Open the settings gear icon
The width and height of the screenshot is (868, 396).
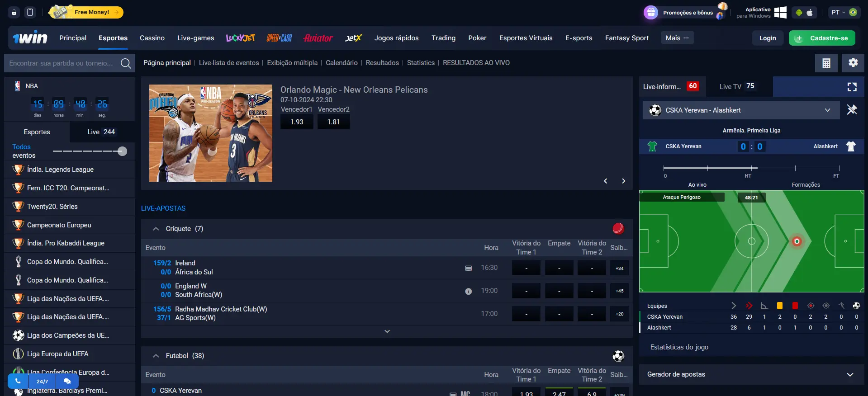click(853, 63)
